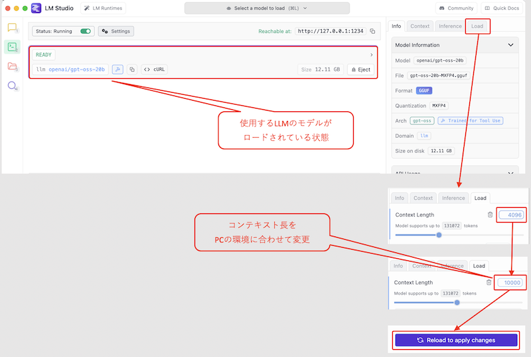Switch to the Info tab in the top panel

pyautogui.click(x=396, y=26)
